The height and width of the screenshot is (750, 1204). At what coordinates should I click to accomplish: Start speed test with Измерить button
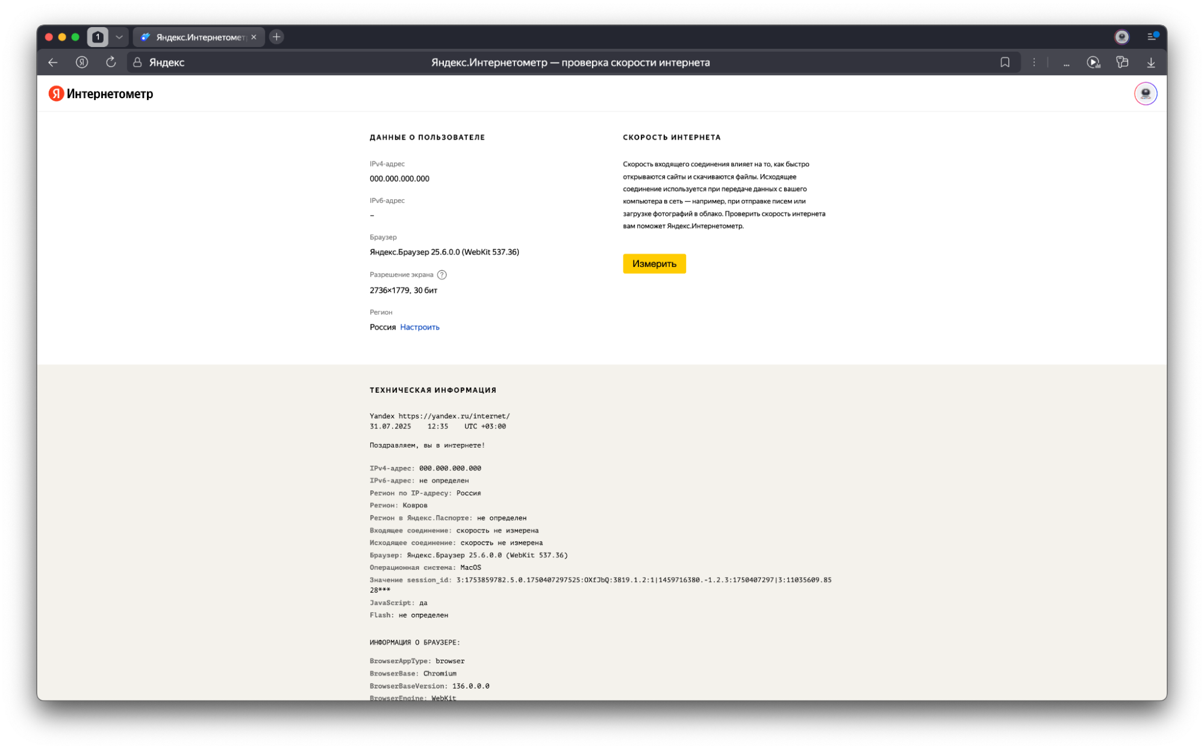coord(654,264)
